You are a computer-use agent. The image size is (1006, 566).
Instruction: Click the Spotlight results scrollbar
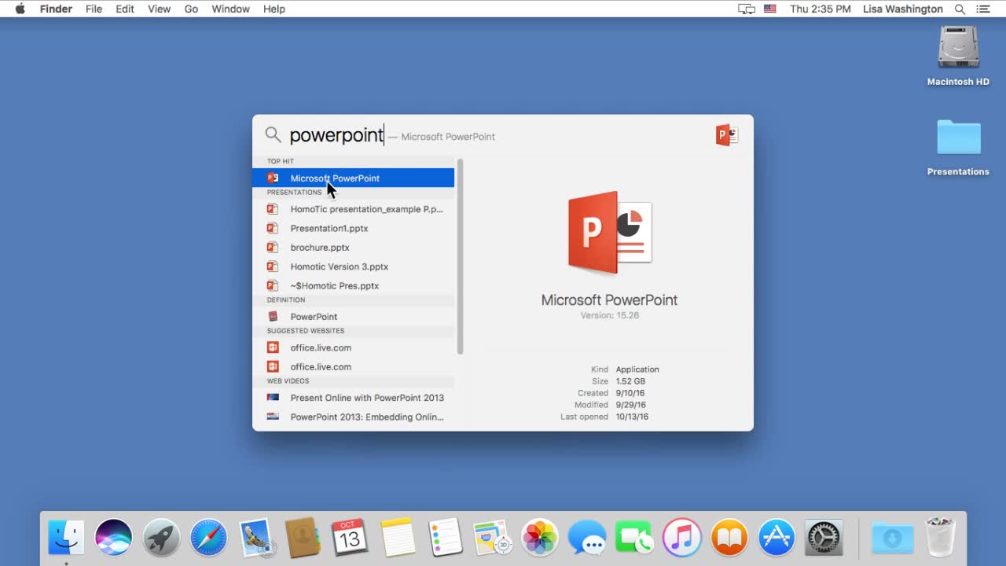pos(460,257)
